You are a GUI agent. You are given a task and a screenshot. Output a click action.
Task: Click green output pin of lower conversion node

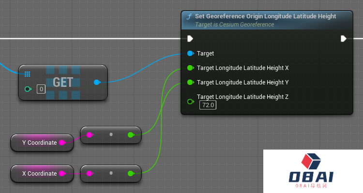pyautogui.click(x=131, y=173)
